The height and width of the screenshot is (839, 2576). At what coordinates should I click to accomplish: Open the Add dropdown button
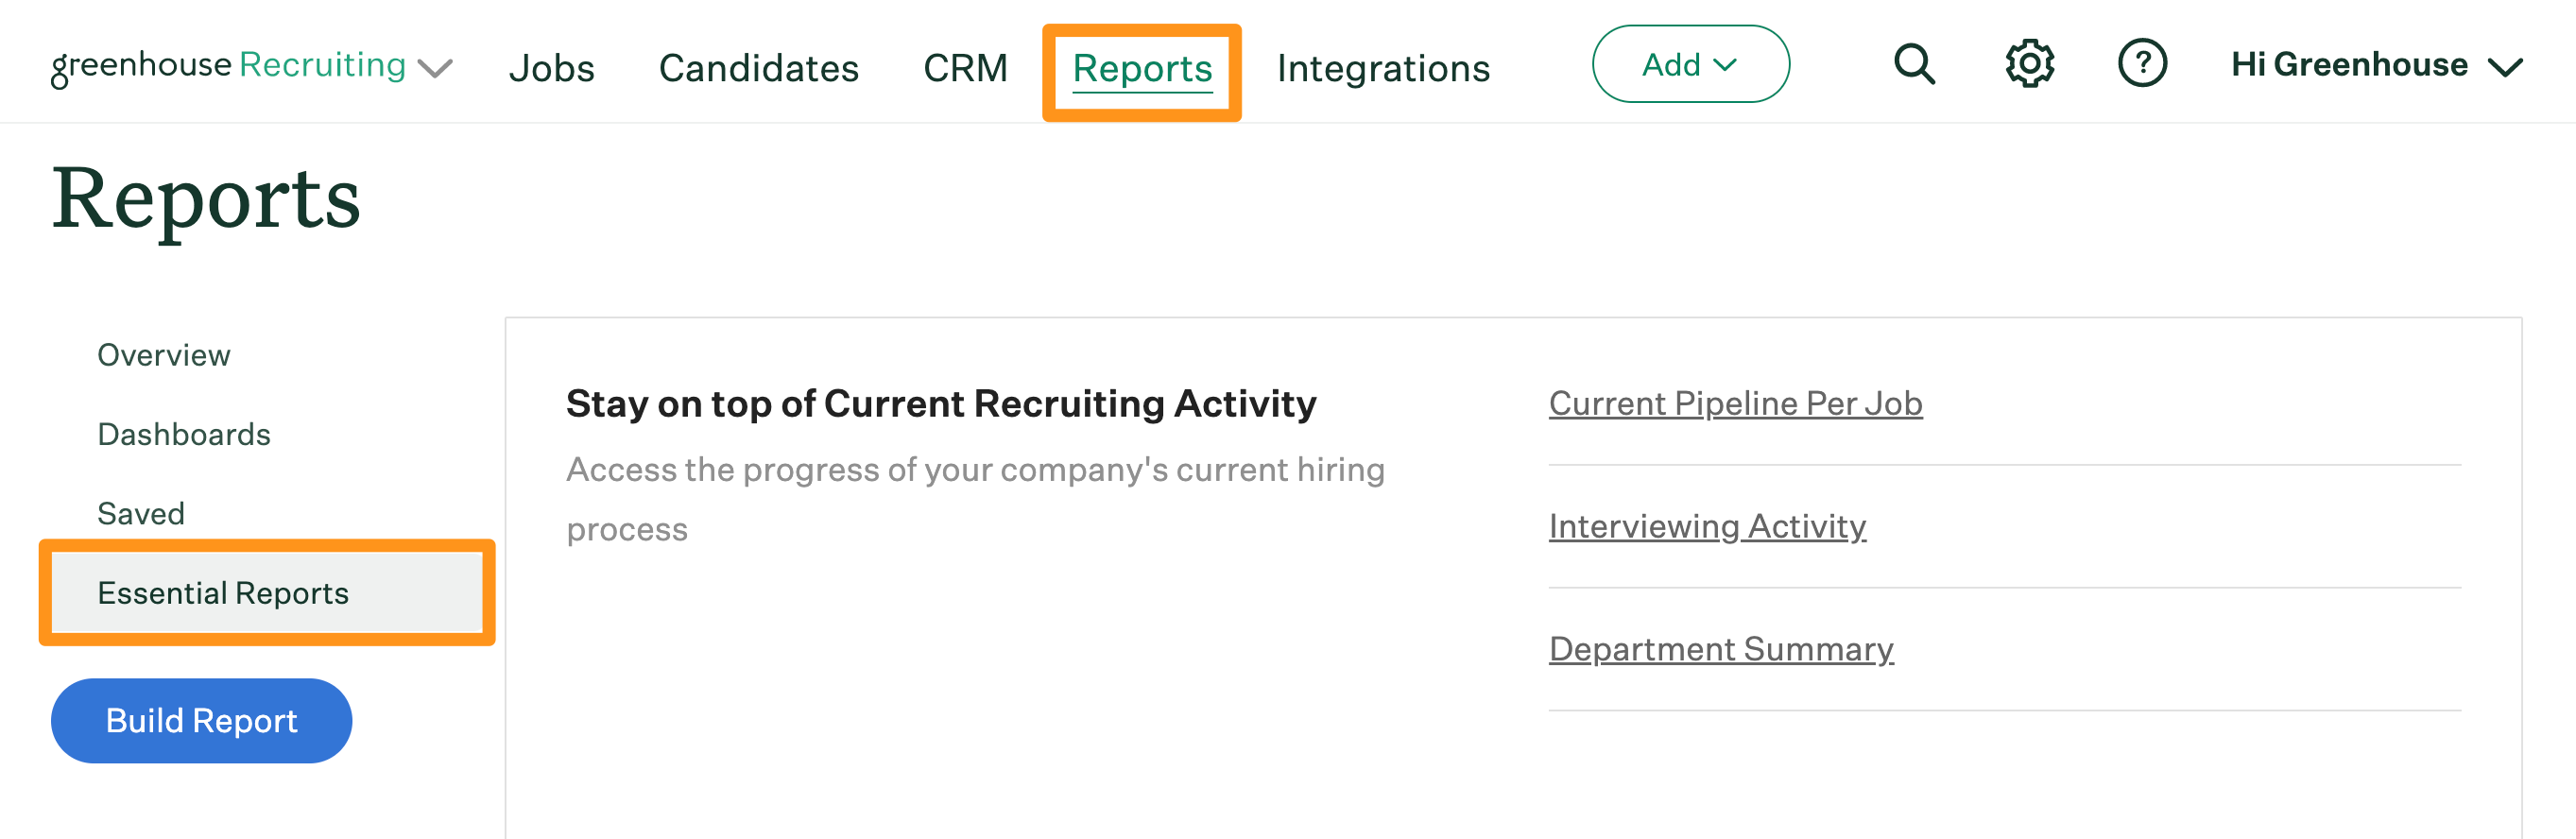1690,64
